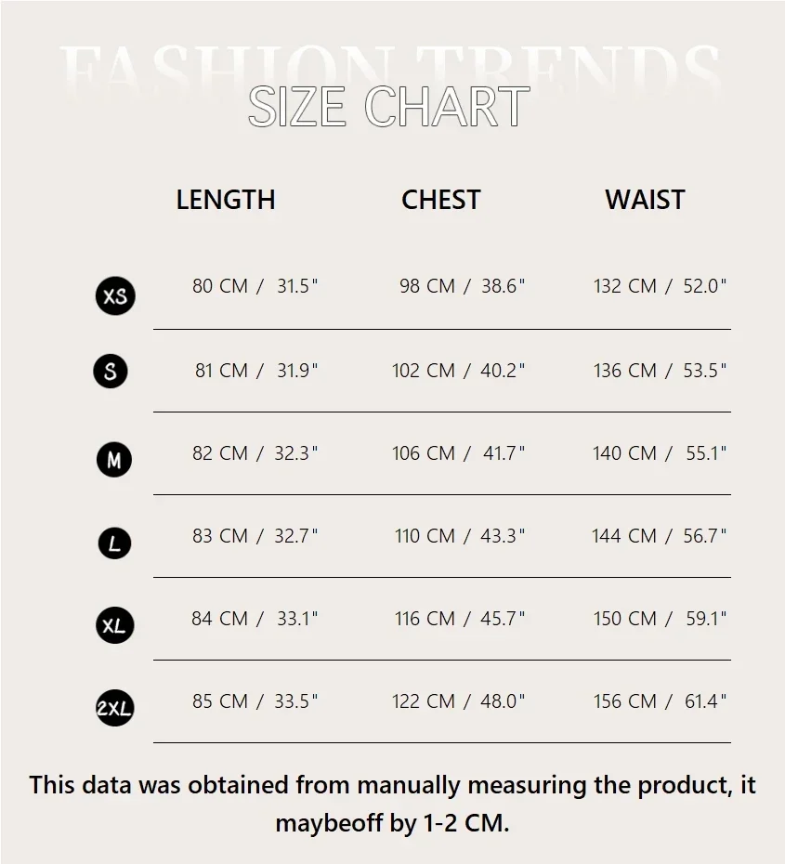This screenshot has width=785, height=864.
Task: Click the LENGTH column header
Action: pos(226,200)
